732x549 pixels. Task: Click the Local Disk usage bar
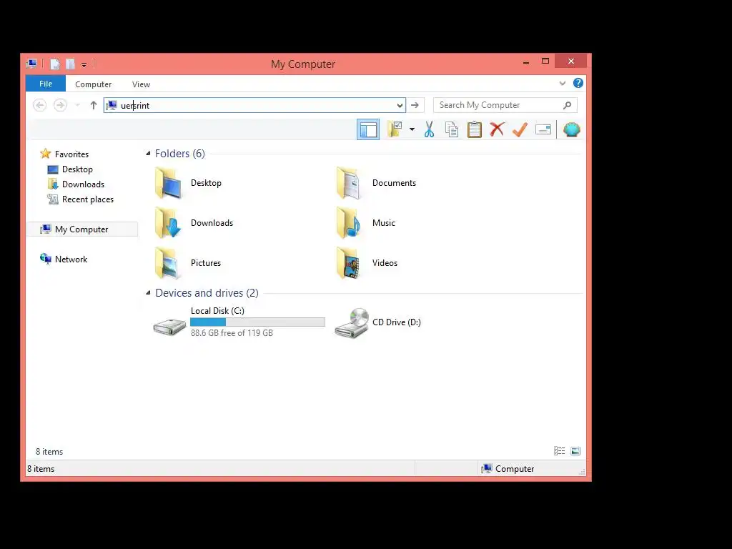[257, 322]
